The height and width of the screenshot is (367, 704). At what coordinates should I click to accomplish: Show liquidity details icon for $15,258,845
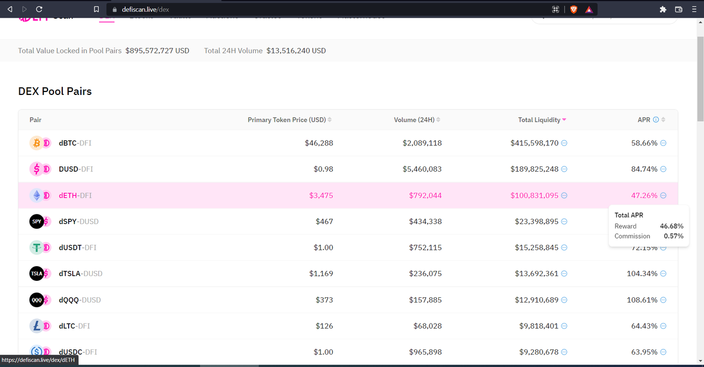click(x=564, y=247)
